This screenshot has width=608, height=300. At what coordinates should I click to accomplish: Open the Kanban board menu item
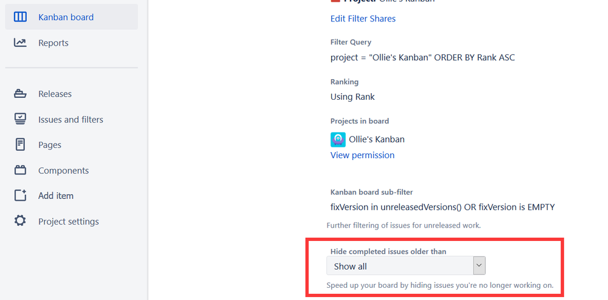coord(71,17)
